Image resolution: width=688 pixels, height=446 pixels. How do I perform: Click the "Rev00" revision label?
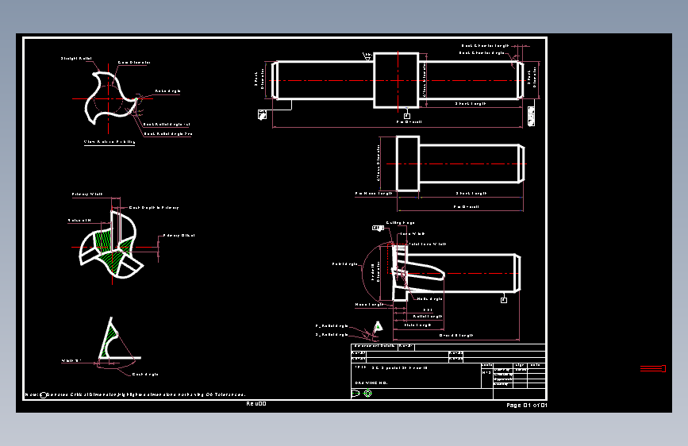pyautogui.click(x=256, y=403)
